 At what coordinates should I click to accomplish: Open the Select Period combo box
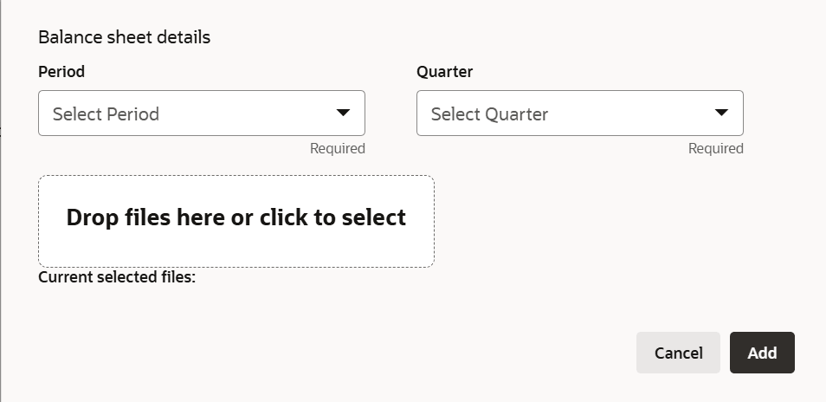click(x=201, y=113)
